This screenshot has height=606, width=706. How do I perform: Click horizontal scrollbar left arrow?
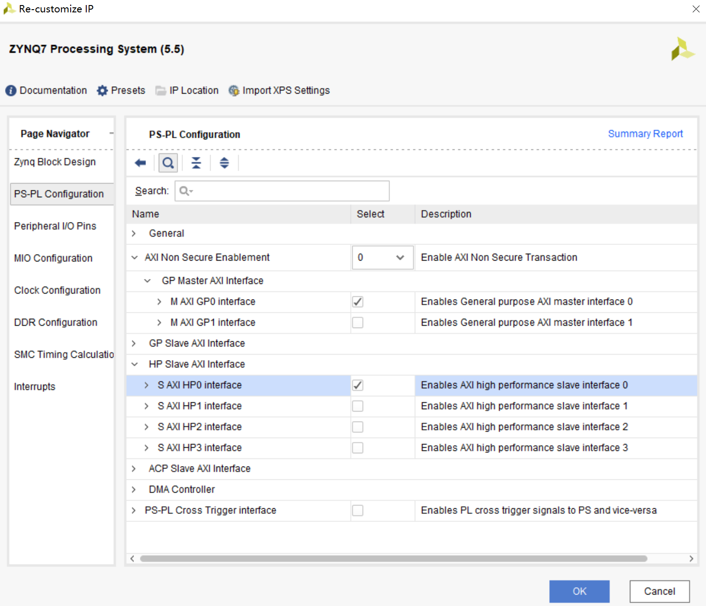pos(132,558)
